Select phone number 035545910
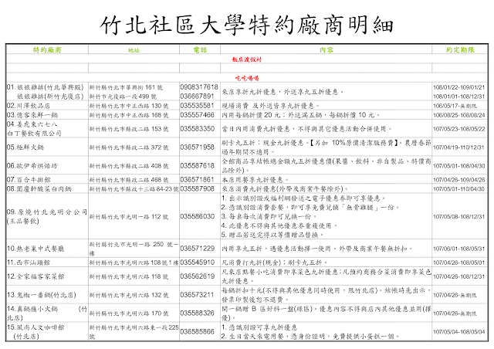This screenshot has width=494, height=349. point(197,263)
